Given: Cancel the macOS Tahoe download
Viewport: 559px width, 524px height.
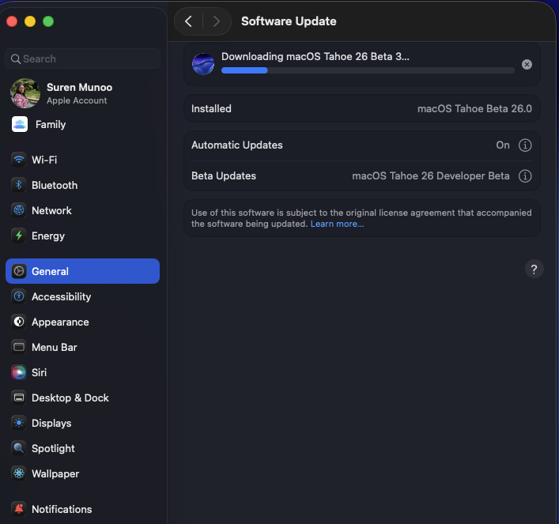Looking at the screenshot, I should [x=527, y=65].
